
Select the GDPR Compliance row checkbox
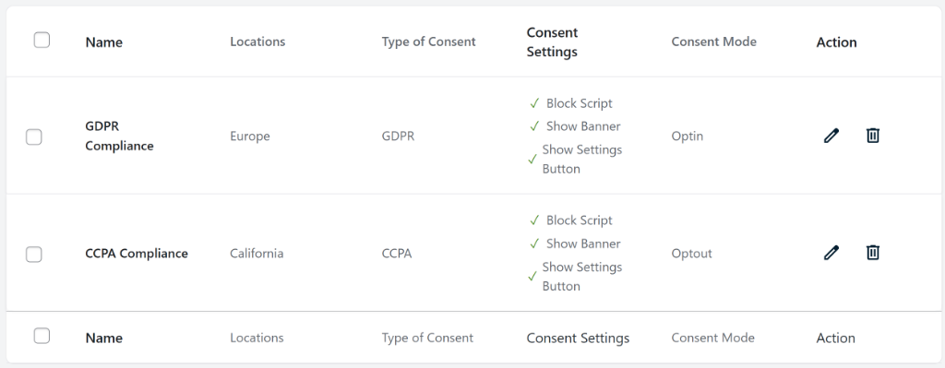tap(34, 137)
